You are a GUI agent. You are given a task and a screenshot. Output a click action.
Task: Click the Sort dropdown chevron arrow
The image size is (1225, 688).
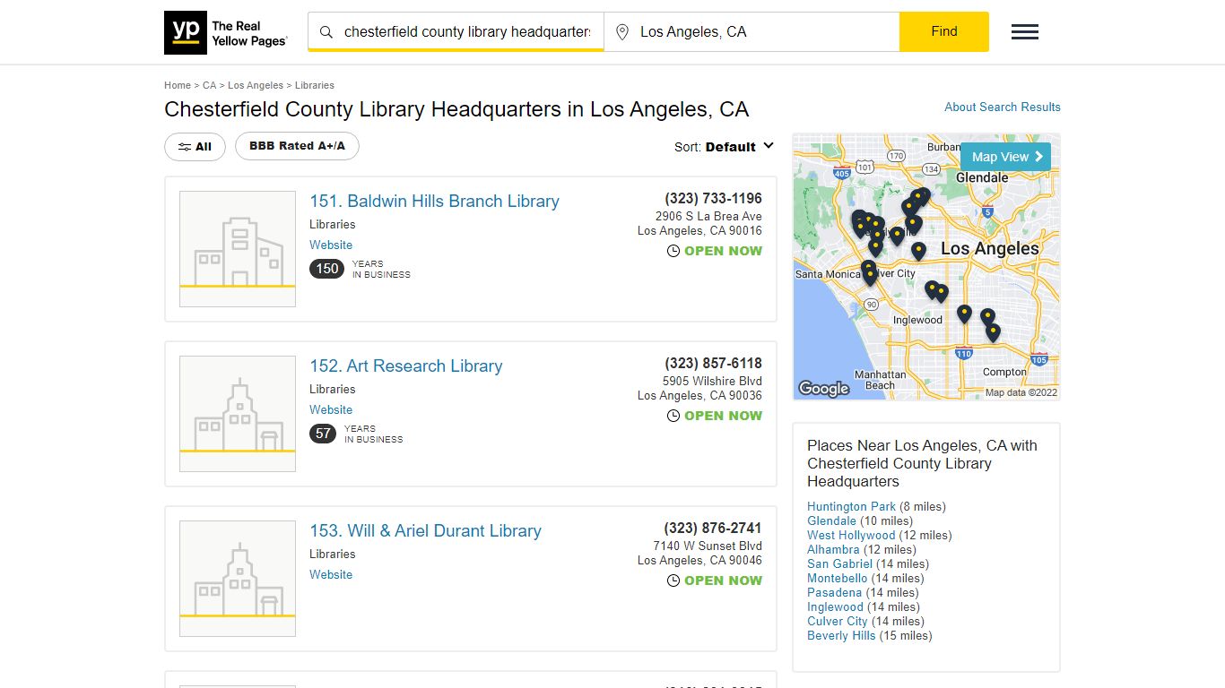coord(768,146)
